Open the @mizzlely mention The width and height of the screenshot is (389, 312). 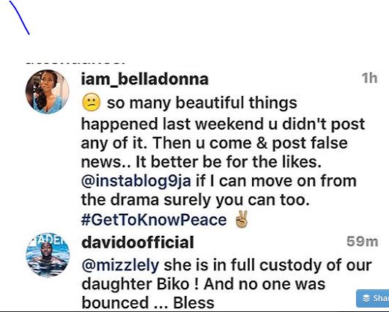point(120,266)
